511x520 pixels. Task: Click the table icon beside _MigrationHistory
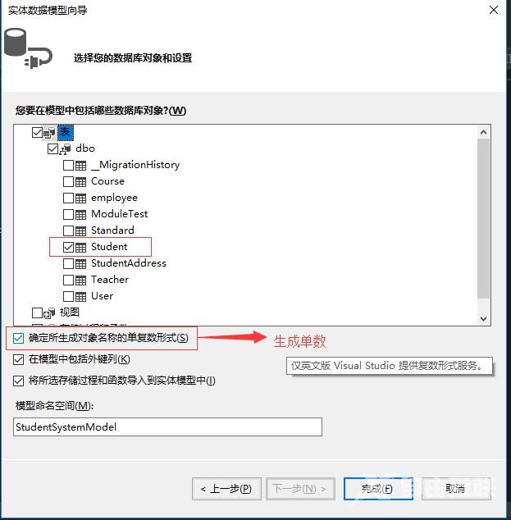click(x=80, y=165)
